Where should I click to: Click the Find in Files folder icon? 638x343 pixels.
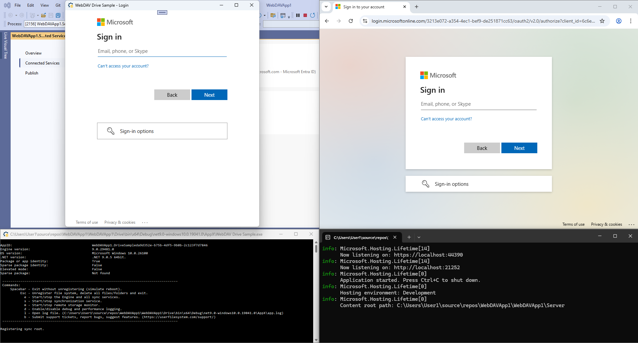(273, 15)
